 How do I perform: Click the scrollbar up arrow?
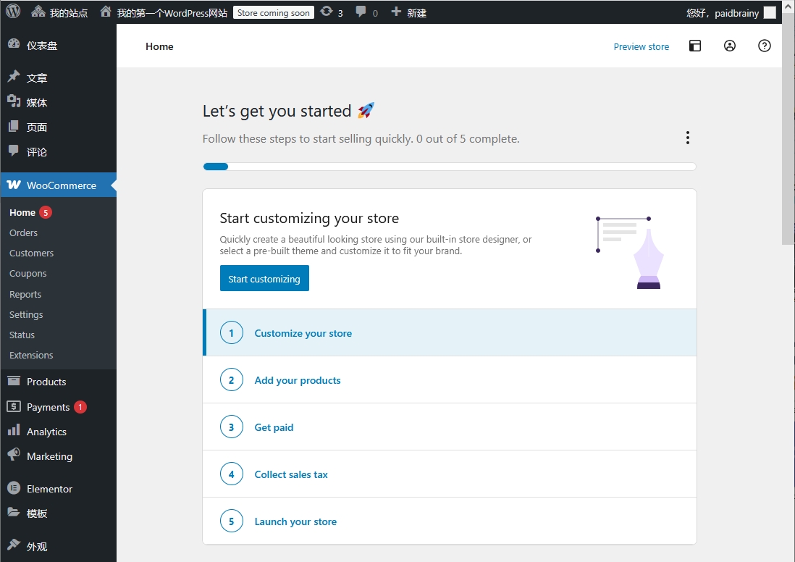click(788, 7)
